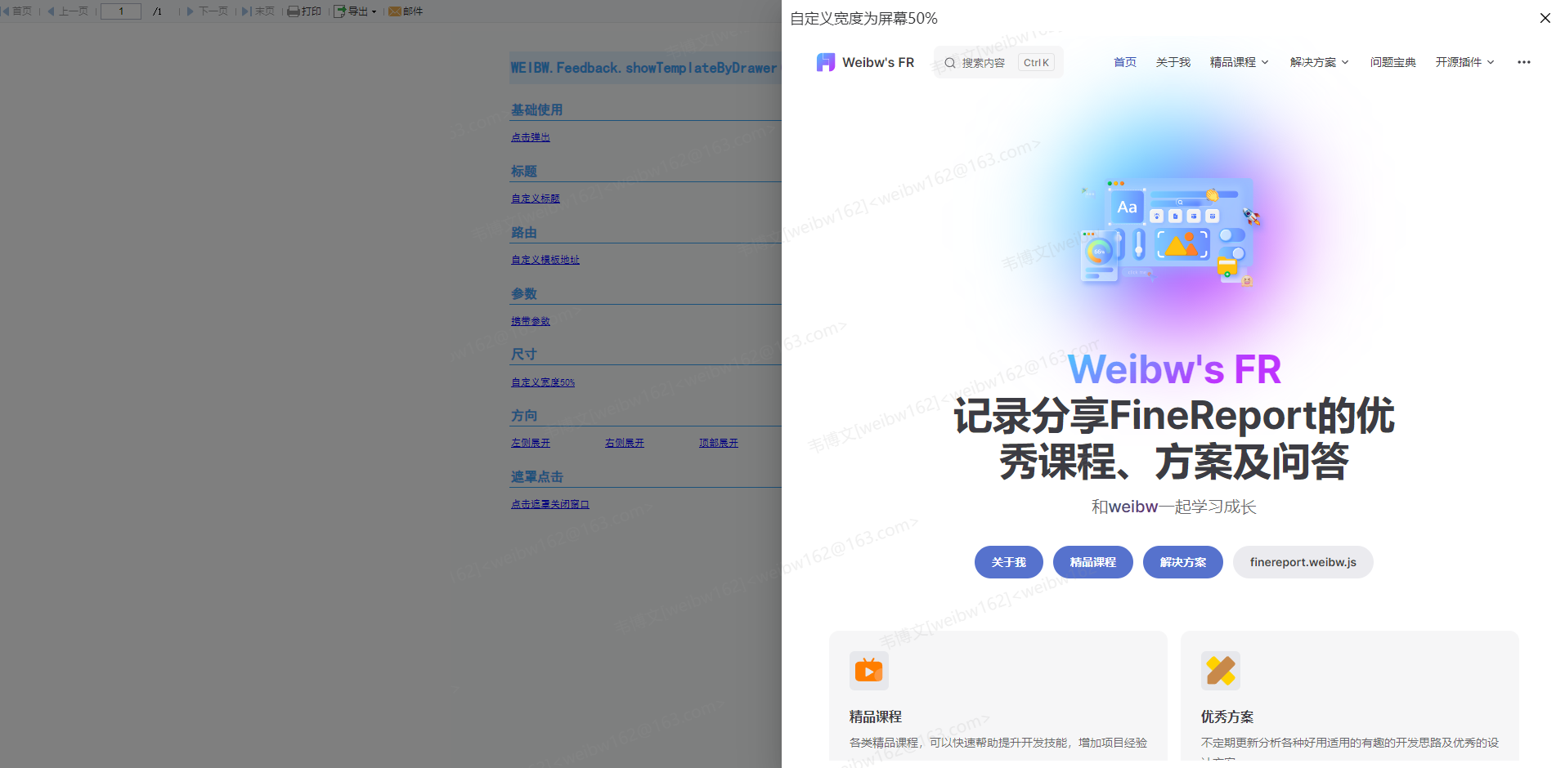1565x768 pixels.
Task: Click the 和weibw一起学习成长 tagline
Action: (1173, 507)
